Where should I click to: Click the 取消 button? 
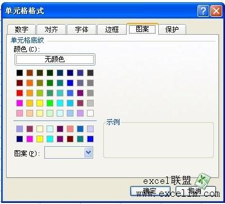coord(196,191)
